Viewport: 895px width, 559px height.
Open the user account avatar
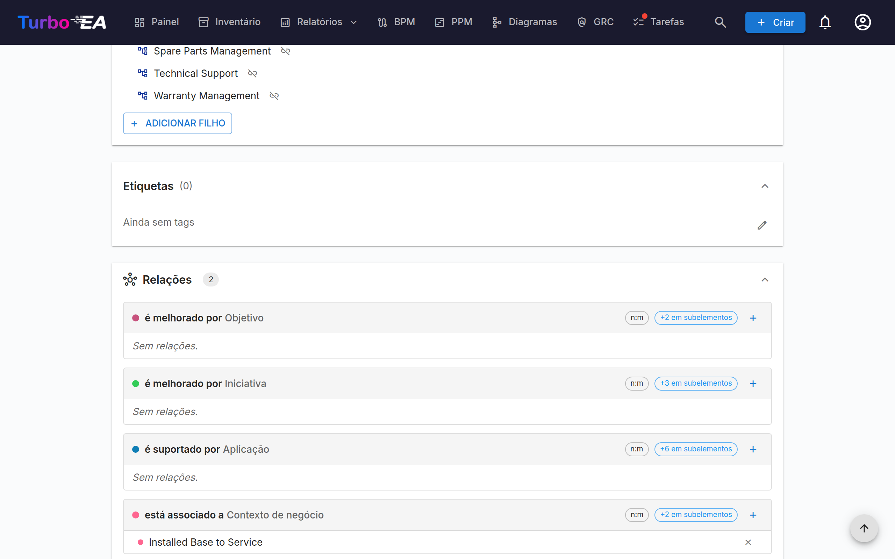(862, 22)
